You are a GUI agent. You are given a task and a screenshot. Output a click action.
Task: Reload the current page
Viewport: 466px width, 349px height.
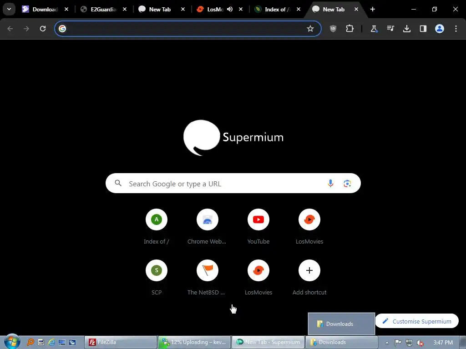[43, 29]
